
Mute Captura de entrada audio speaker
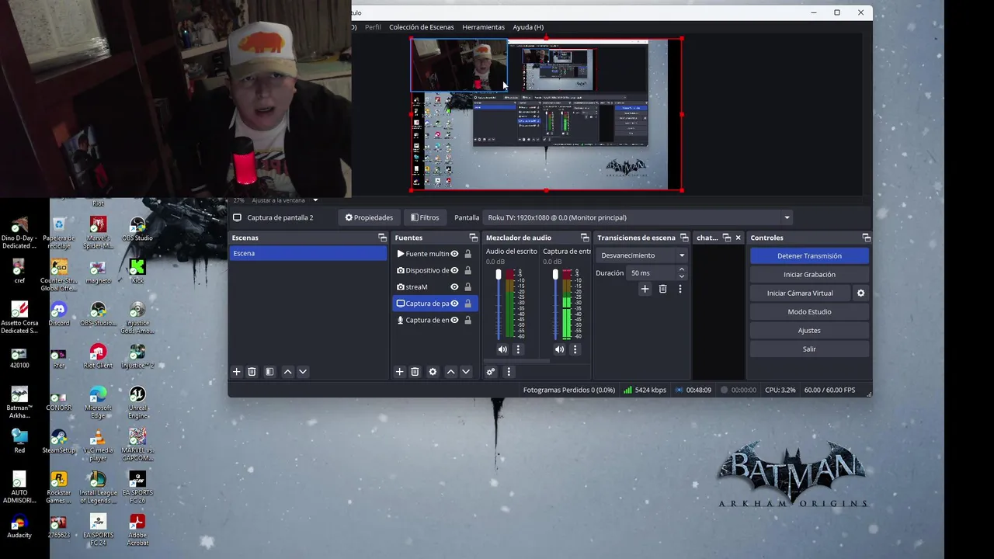pyautogui.click(x=559, y=349)
